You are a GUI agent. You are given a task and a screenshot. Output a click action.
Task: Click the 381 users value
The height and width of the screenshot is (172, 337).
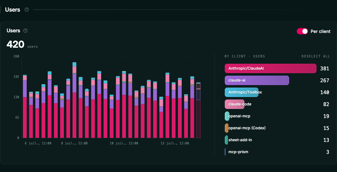(x=324, y=69)
